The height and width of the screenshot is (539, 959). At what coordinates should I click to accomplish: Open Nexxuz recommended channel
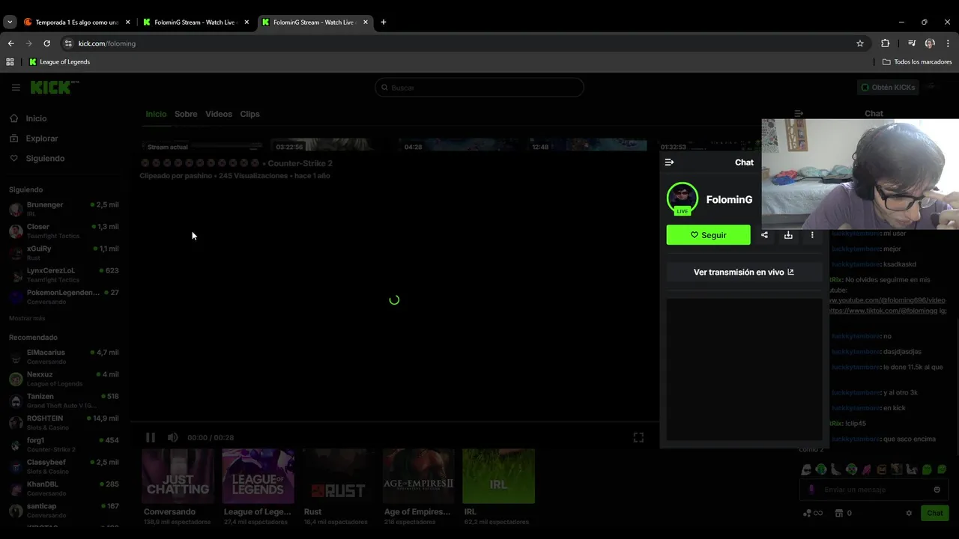coord(64,378)
